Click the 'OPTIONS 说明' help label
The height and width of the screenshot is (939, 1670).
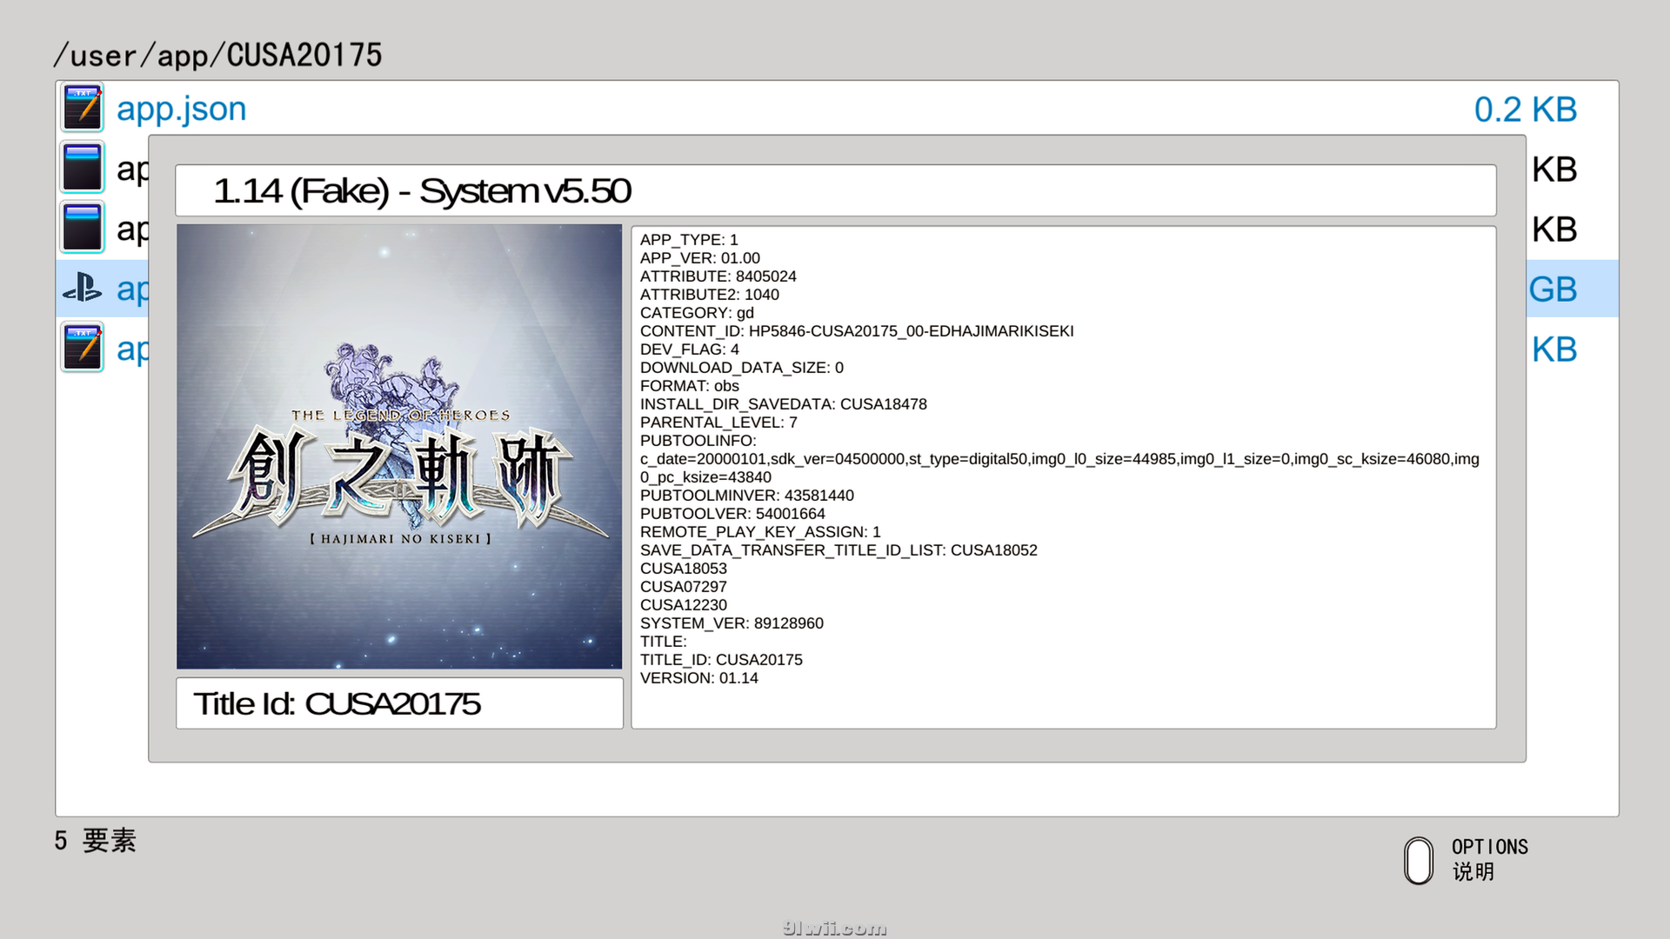pos(1488,859)
